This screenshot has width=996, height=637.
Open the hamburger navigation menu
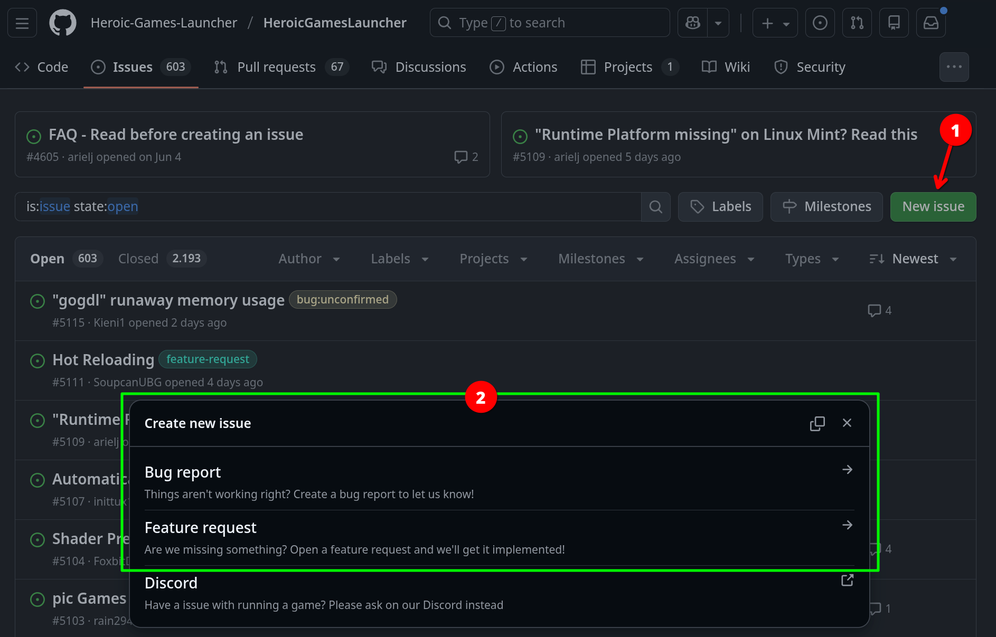pyautogui.click(x=22, y=23)
